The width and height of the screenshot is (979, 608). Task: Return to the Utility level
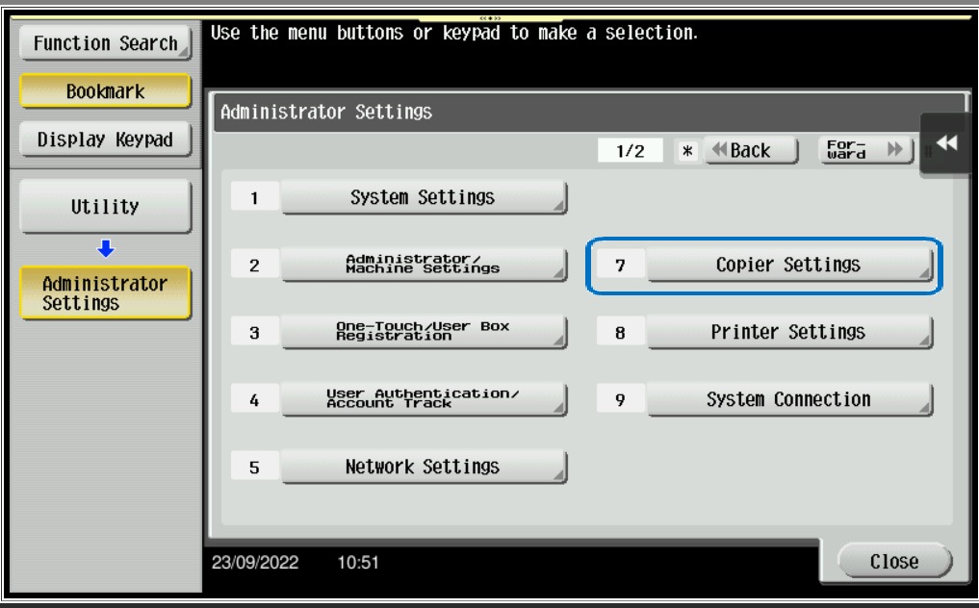pyautogui.click(x=106, y=206)
